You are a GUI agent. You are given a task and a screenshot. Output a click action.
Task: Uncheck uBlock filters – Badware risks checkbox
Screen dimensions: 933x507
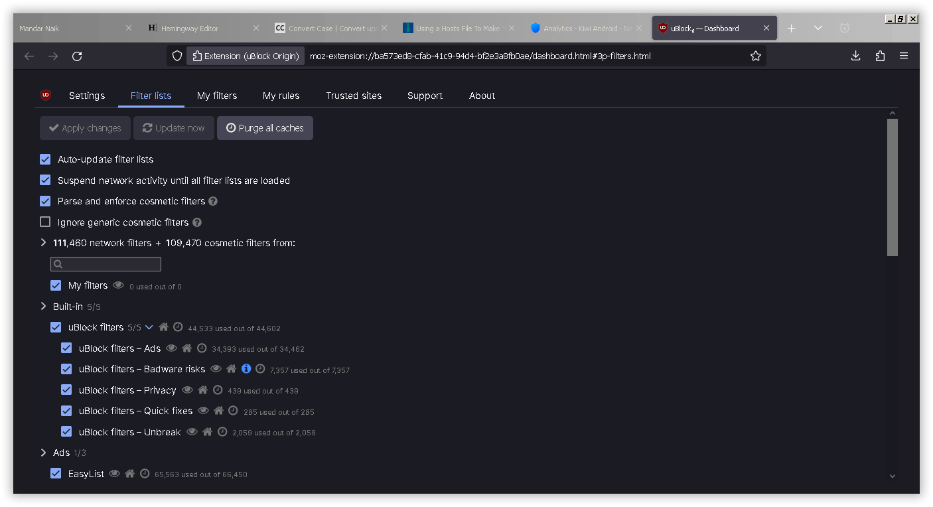click(66, 369)
